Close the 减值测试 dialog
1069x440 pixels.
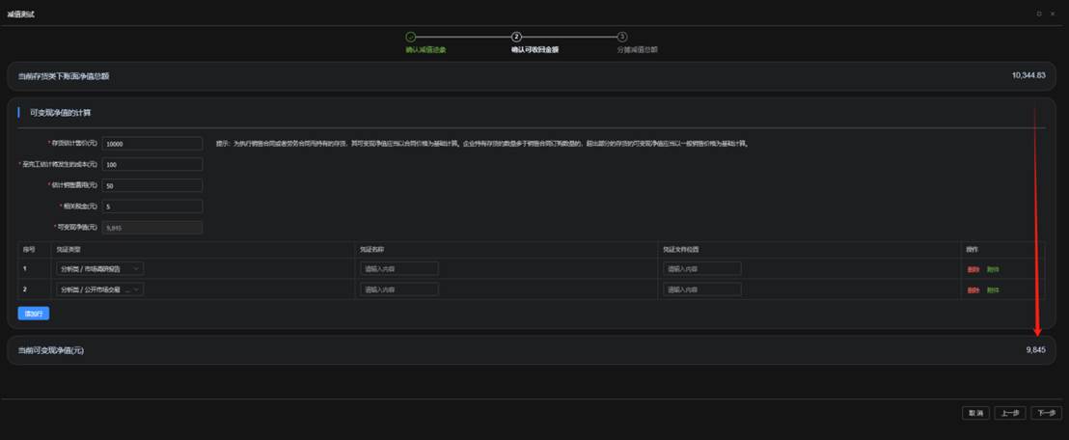point(1052,14)
